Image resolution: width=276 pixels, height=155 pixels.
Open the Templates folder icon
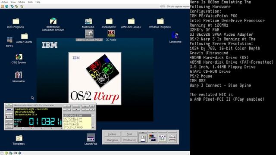[x=19, y=138]
